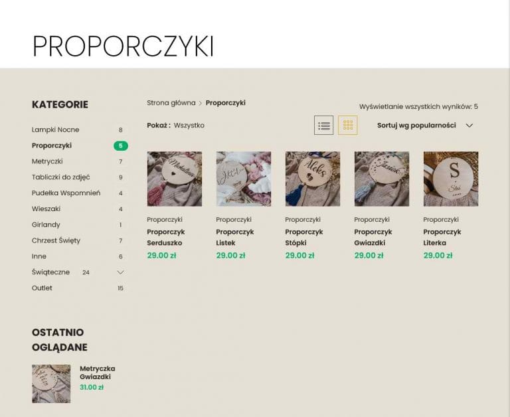Screen dimensions: 510x417
Task: Open Proporczyk Listek product image
Action: pyautogui.click(x=244, y=179)
